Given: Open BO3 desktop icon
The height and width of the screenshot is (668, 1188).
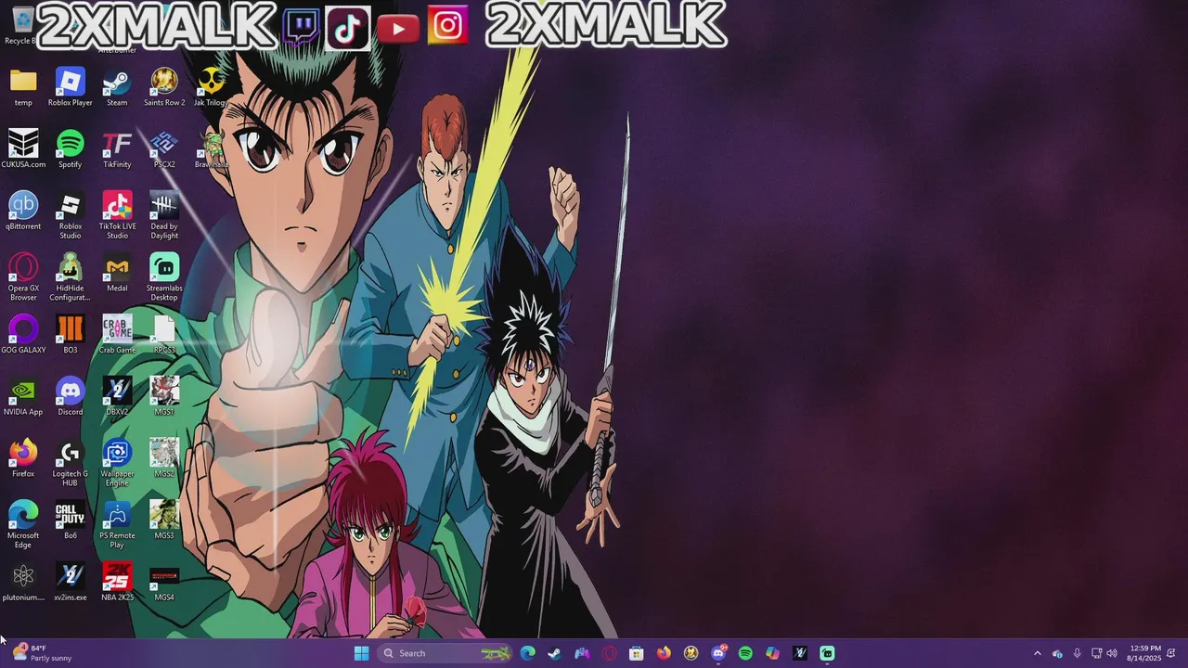Looking at the screenshot, I should click(x=71, y=335).
